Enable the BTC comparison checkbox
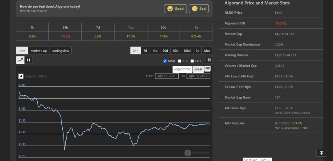This screenshot has width=333, height=161. (180, 61)
